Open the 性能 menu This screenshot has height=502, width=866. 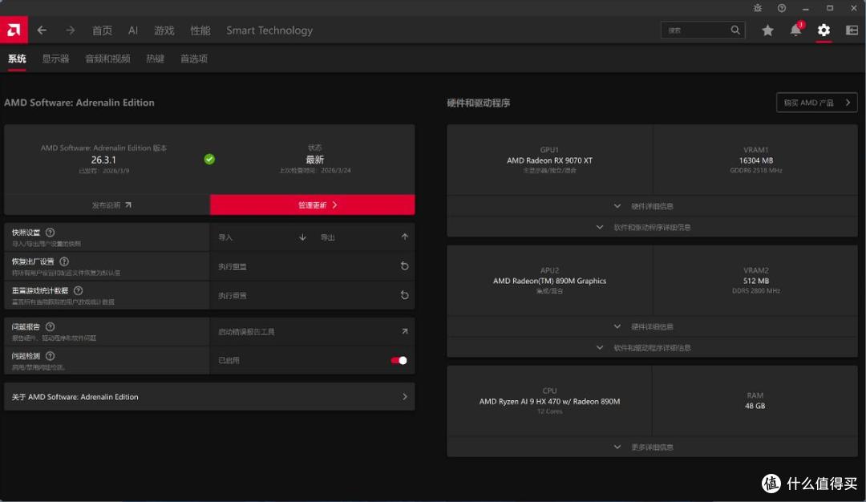click(200, 30)
